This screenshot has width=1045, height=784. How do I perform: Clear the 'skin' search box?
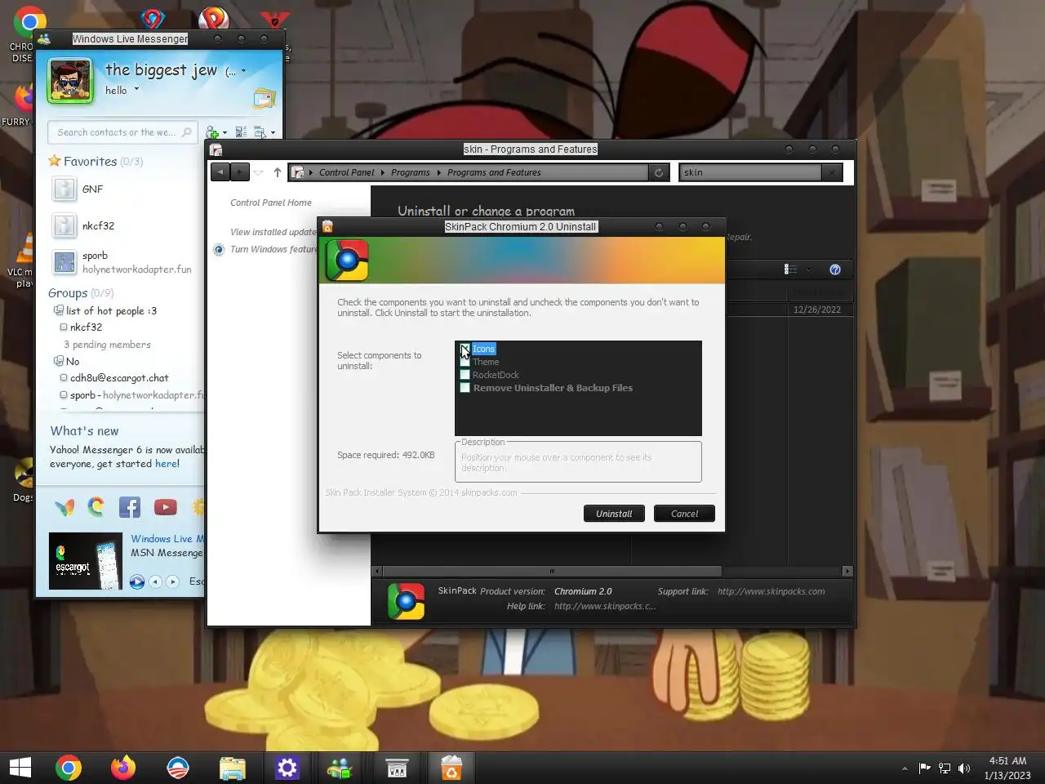click(831, 172)
